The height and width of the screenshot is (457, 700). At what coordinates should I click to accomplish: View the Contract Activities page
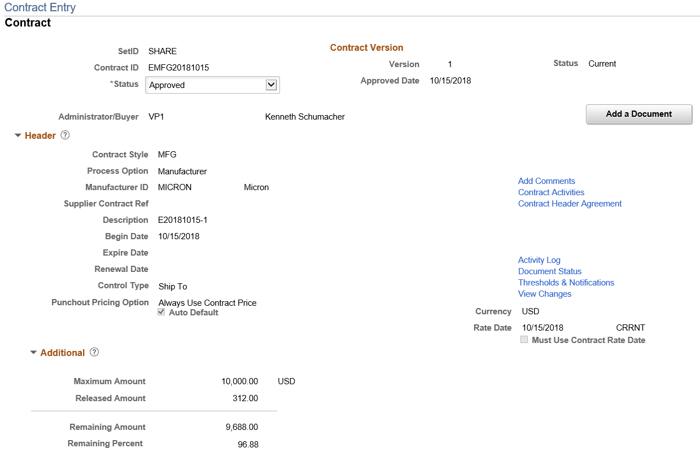coord(551,192)
